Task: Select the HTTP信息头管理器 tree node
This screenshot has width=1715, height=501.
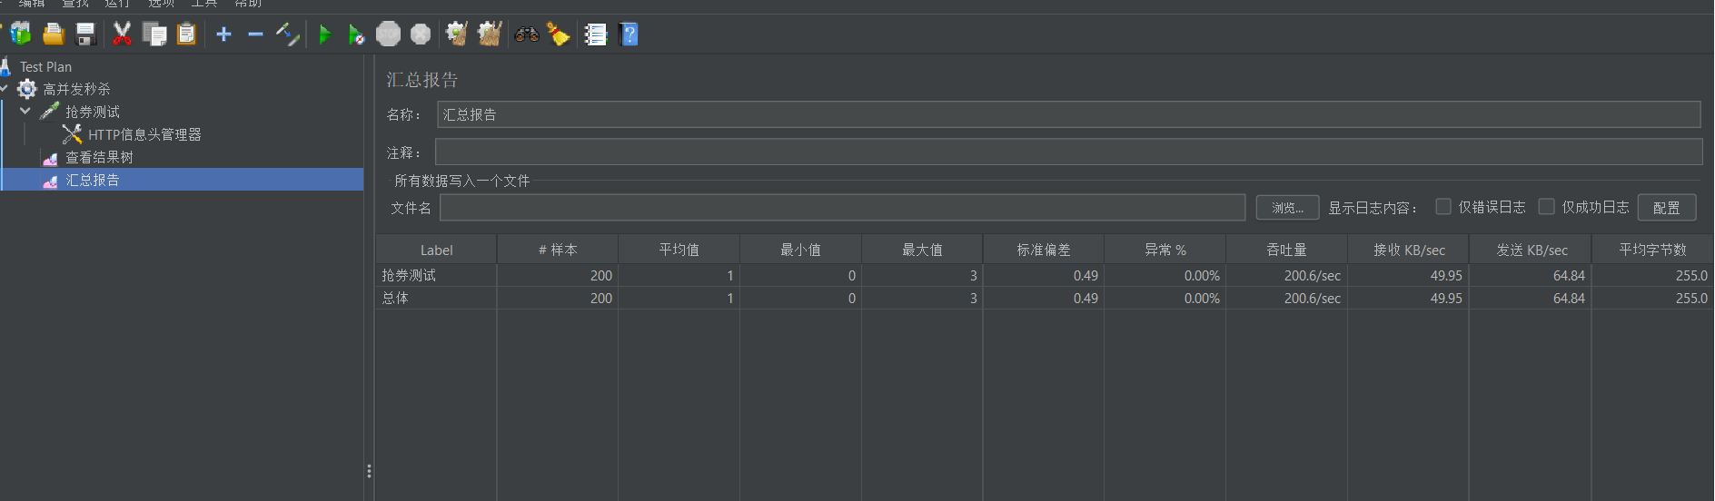Action: [x=144, y=134]
